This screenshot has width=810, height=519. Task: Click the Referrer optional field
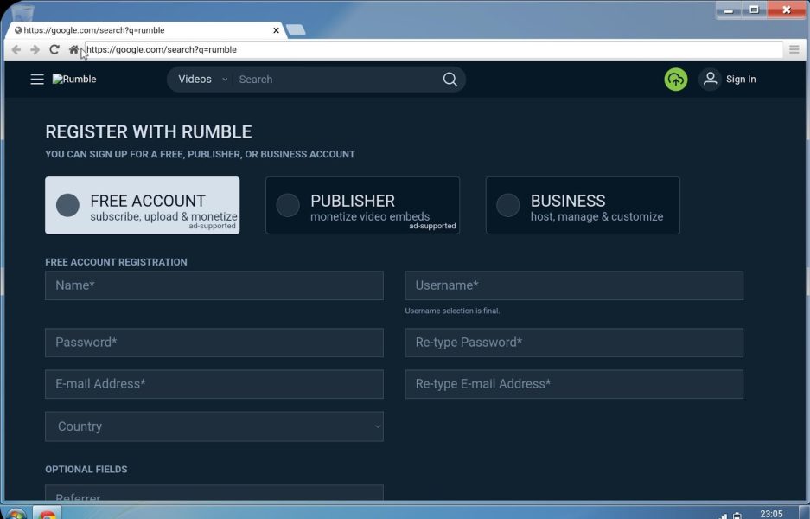(214, 493)
